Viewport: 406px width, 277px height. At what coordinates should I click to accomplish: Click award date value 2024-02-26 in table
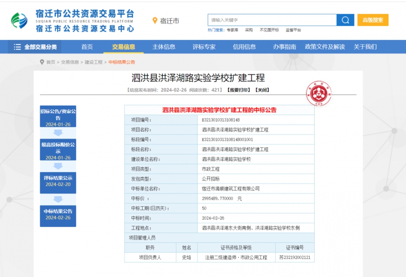pos(213,219)
